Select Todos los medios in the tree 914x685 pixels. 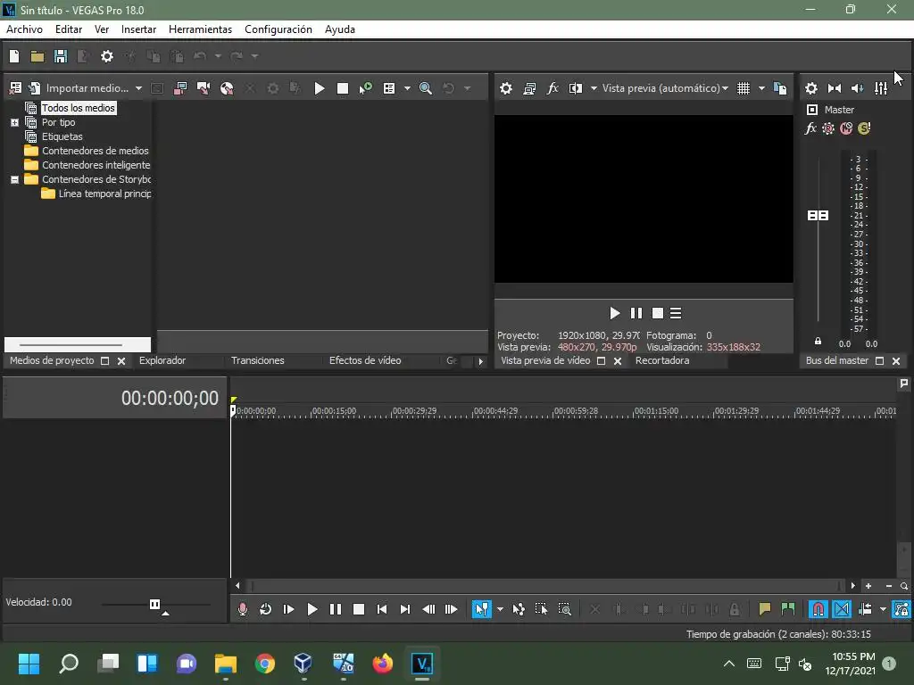[x=79, y=108]
